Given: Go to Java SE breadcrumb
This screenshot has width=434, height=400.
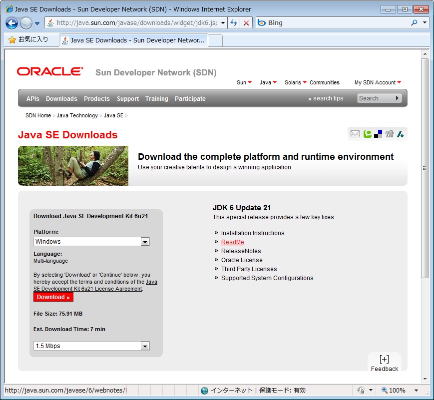Looking at the screenshot, I should pos(113,115).
